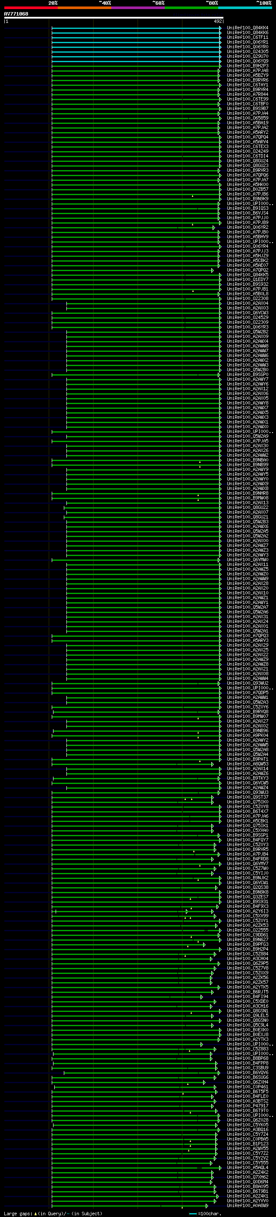Click the green ~80% identity legend segment
Screen dimensions: 276x1217
191,8
